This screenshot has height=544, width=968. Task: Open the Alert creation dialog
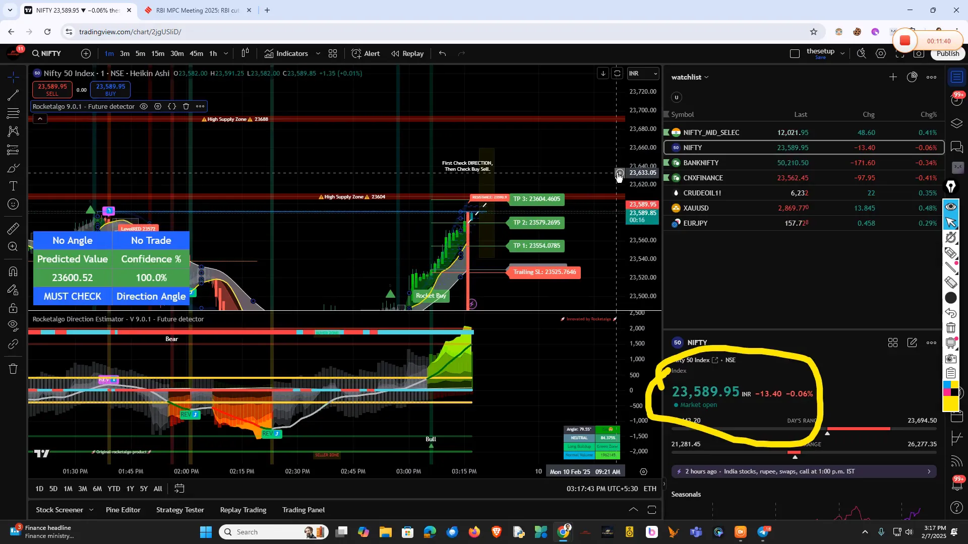pyautogui.click(x=366, y=53)
